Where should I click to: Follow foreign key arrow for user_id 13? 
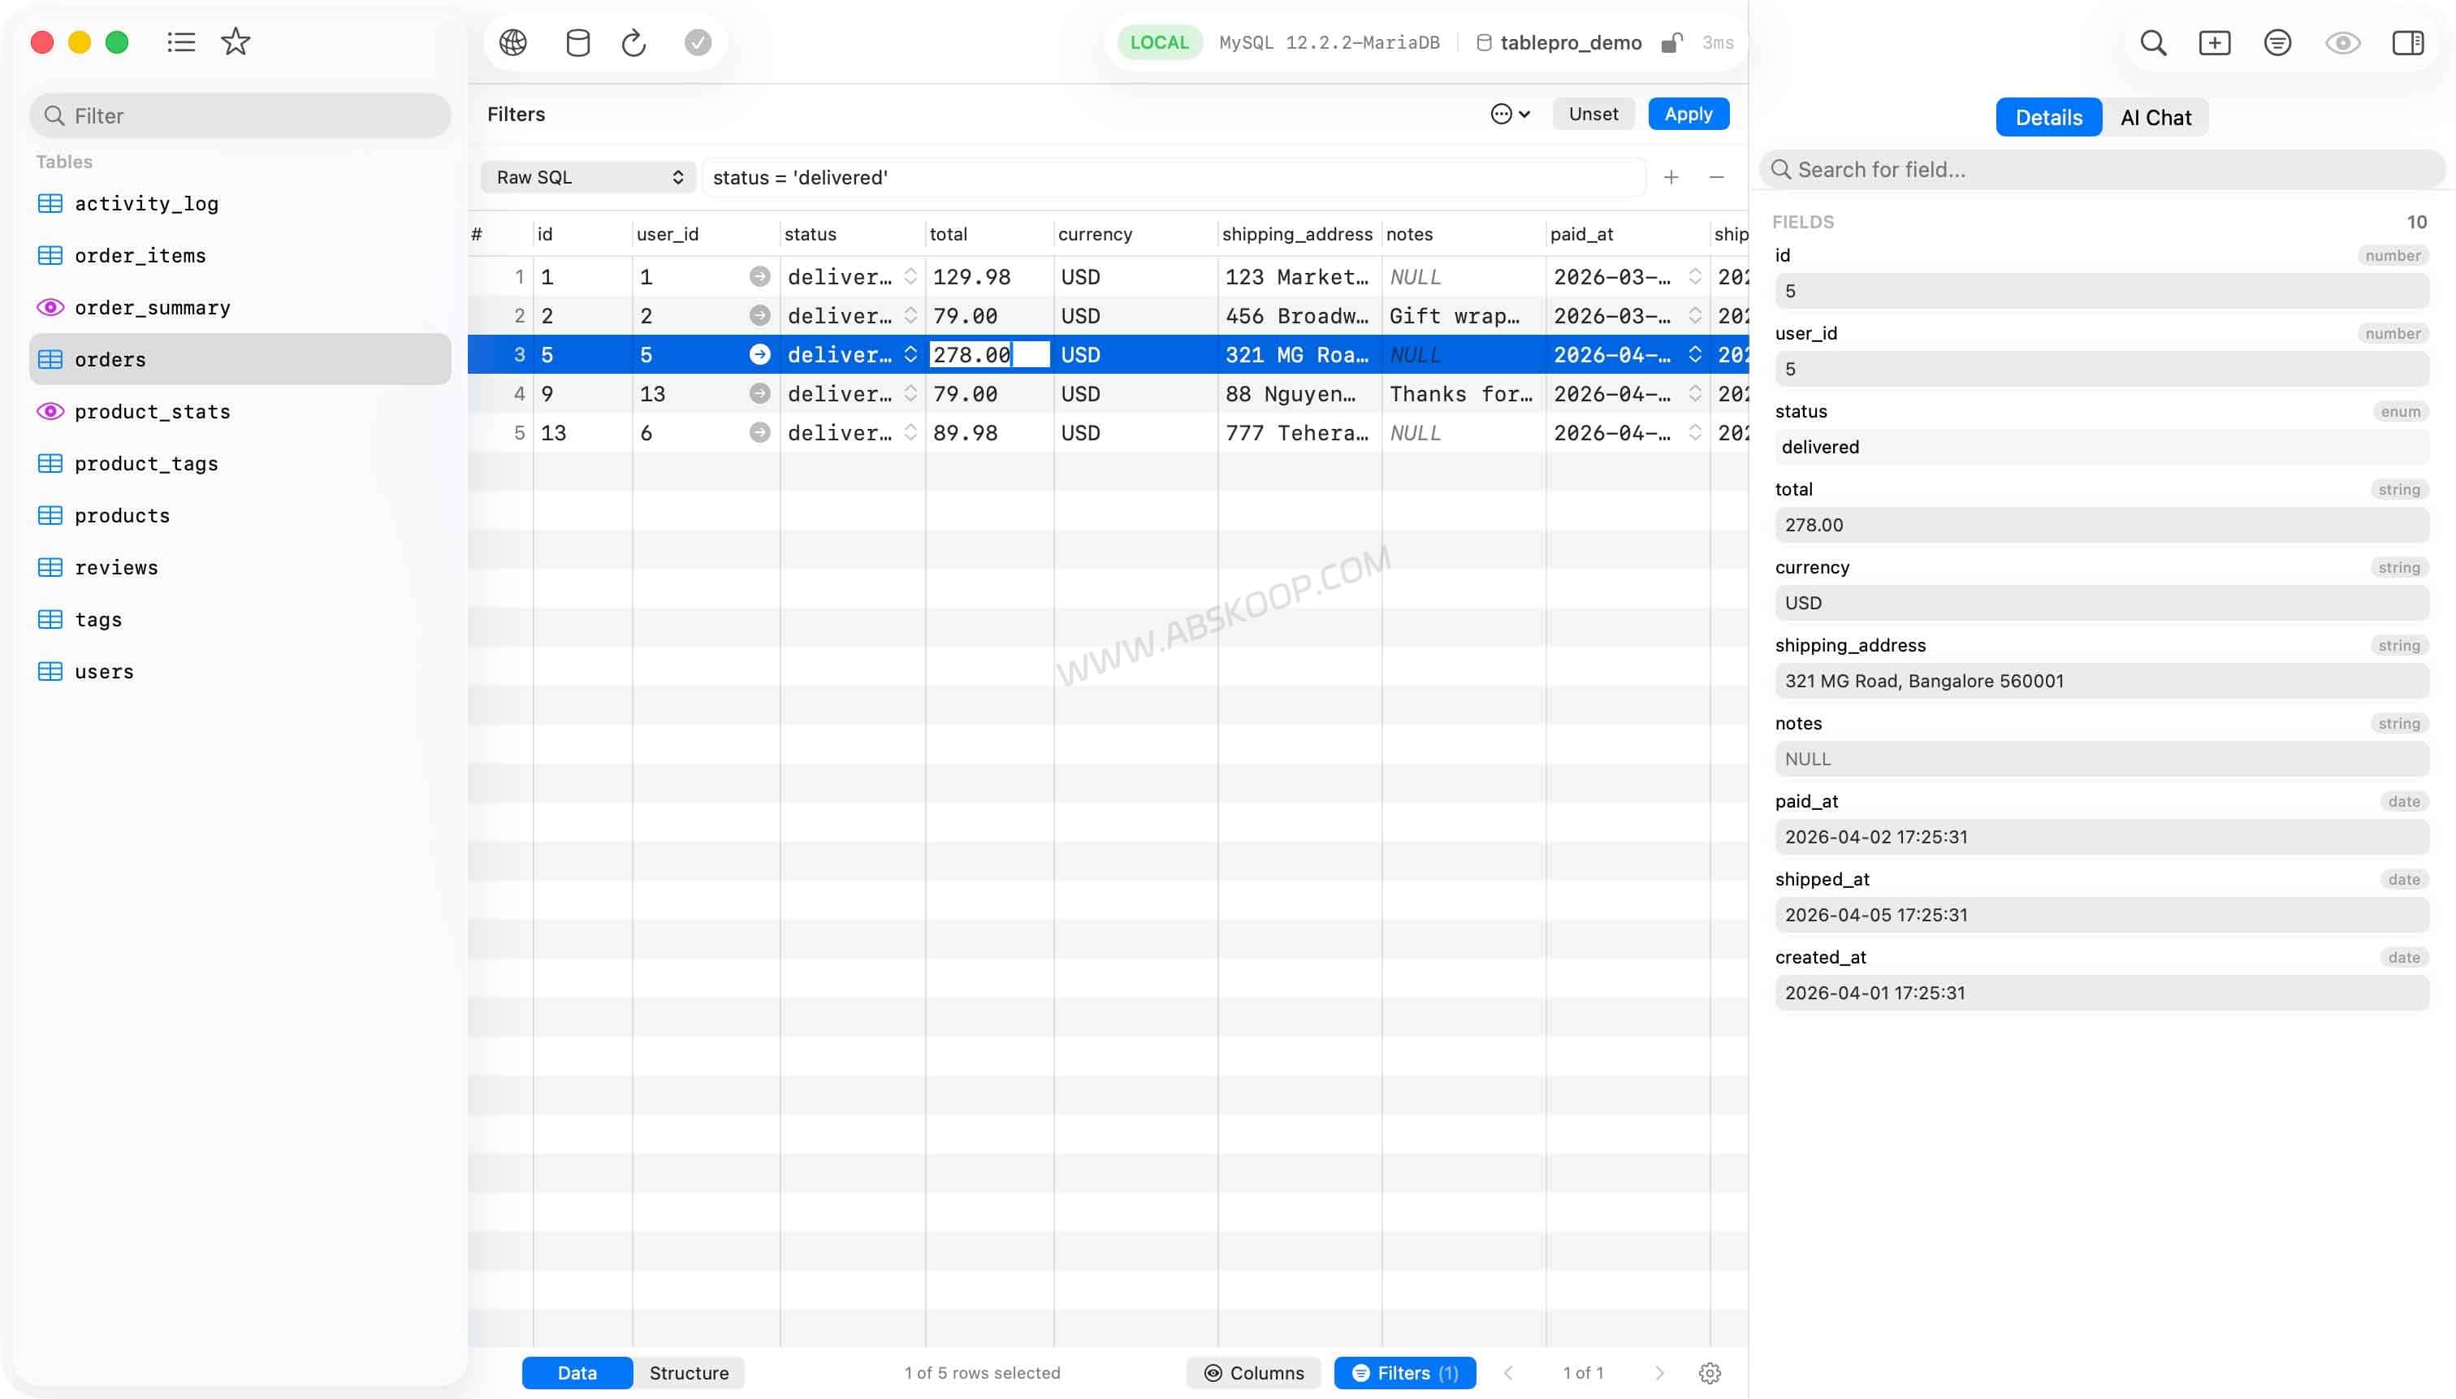[759, 393]
